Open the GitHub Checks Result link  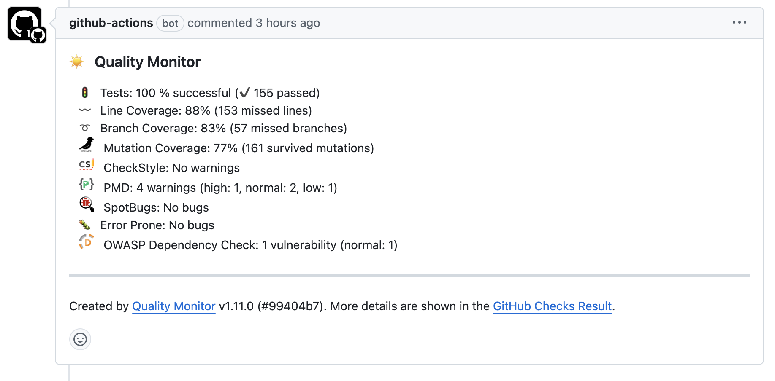coord(552,306)
